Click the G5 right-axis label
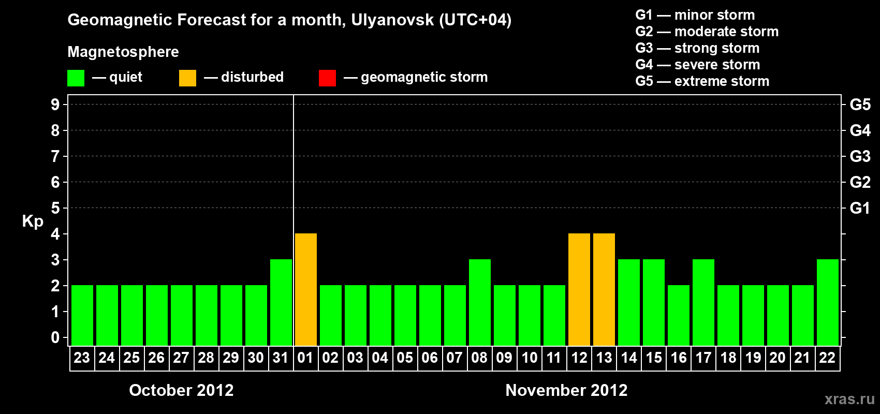880x414 pixels. point(860,105)
